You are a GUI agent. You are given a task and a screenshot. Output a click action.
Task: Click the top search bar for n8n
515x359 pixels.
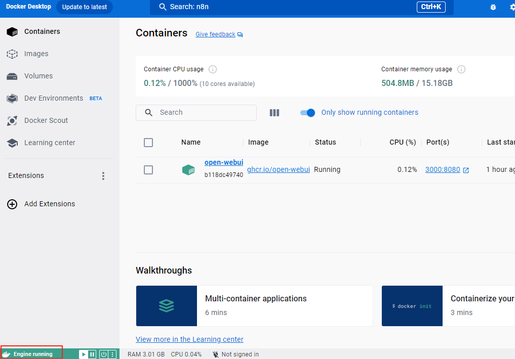click(x=301, y=7)
